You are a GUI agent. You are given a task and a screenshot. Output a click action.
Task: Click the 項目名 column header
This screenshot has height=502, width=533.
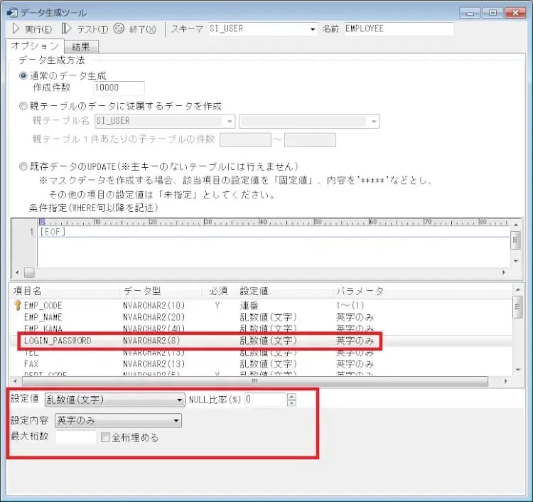pyautogui.click(x=28, y=291)
